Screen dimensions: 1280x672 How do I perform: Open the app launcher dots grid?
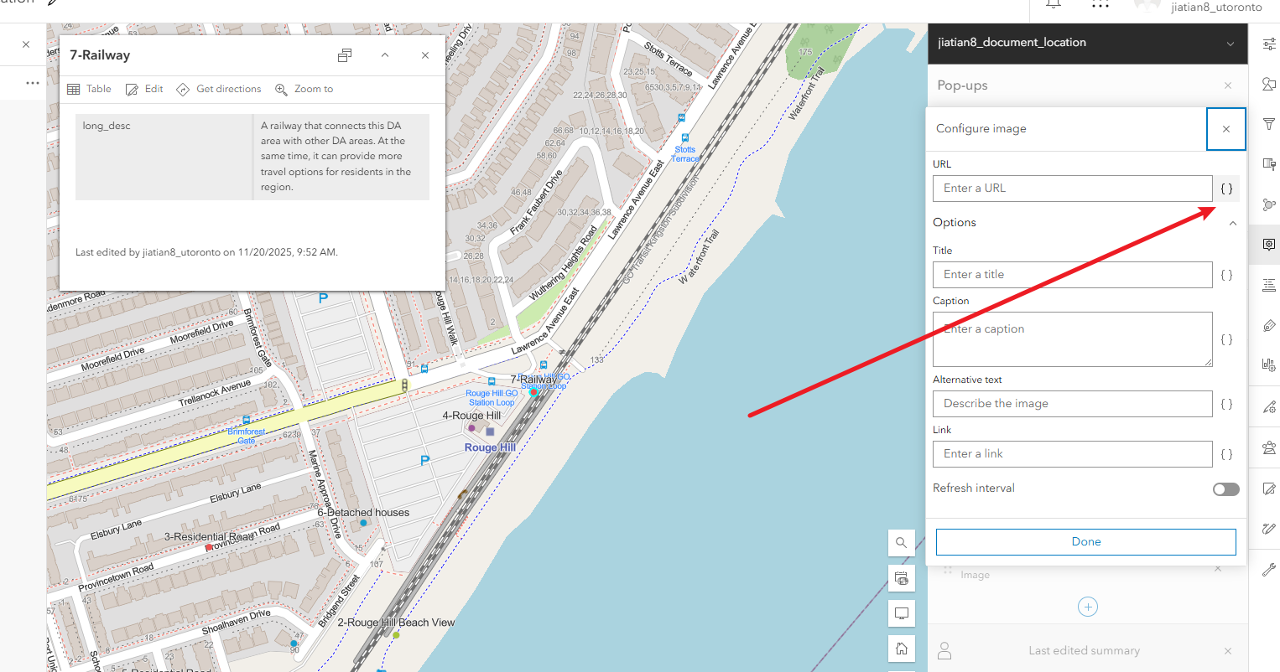[x=1100, y=4]
